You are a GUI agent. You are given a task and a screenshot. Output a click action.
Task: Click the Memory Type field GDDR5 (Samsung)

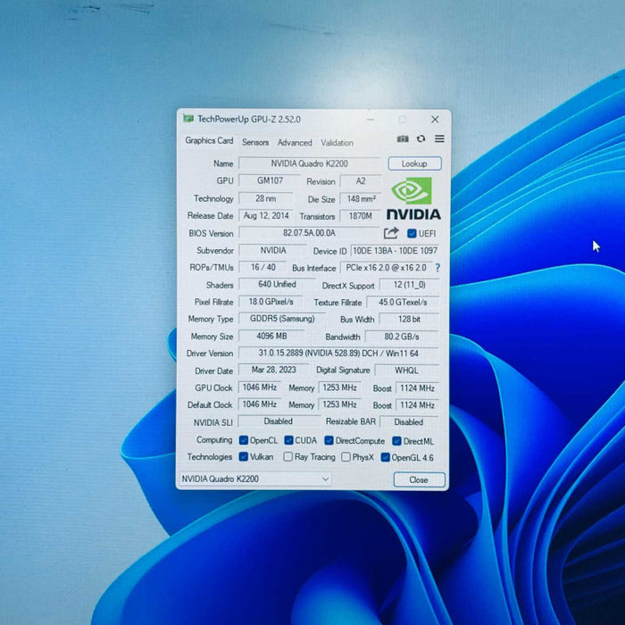click(282, 319)
